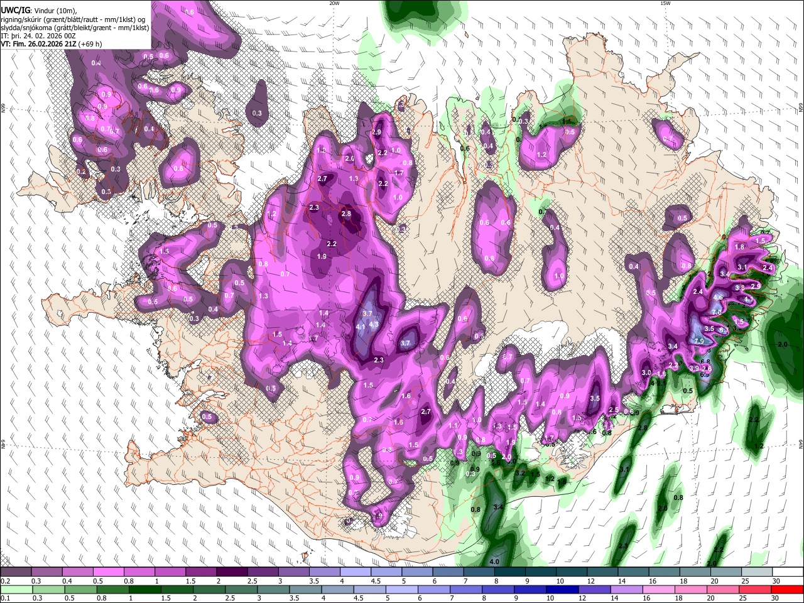Click the '0.2' label on the snow scale
The height and width of the screenshot is (603, 804).
tap(5, 581)
